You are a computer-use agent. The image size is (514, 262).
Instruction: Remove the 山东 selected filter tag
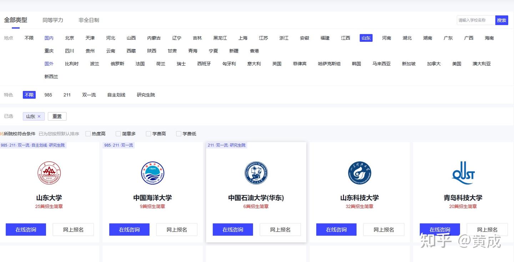pyautogui.click(x=39, y=116)
